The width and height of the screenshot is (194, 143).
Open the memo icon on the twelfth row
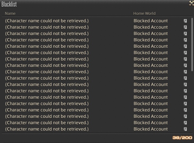(185, 91)
